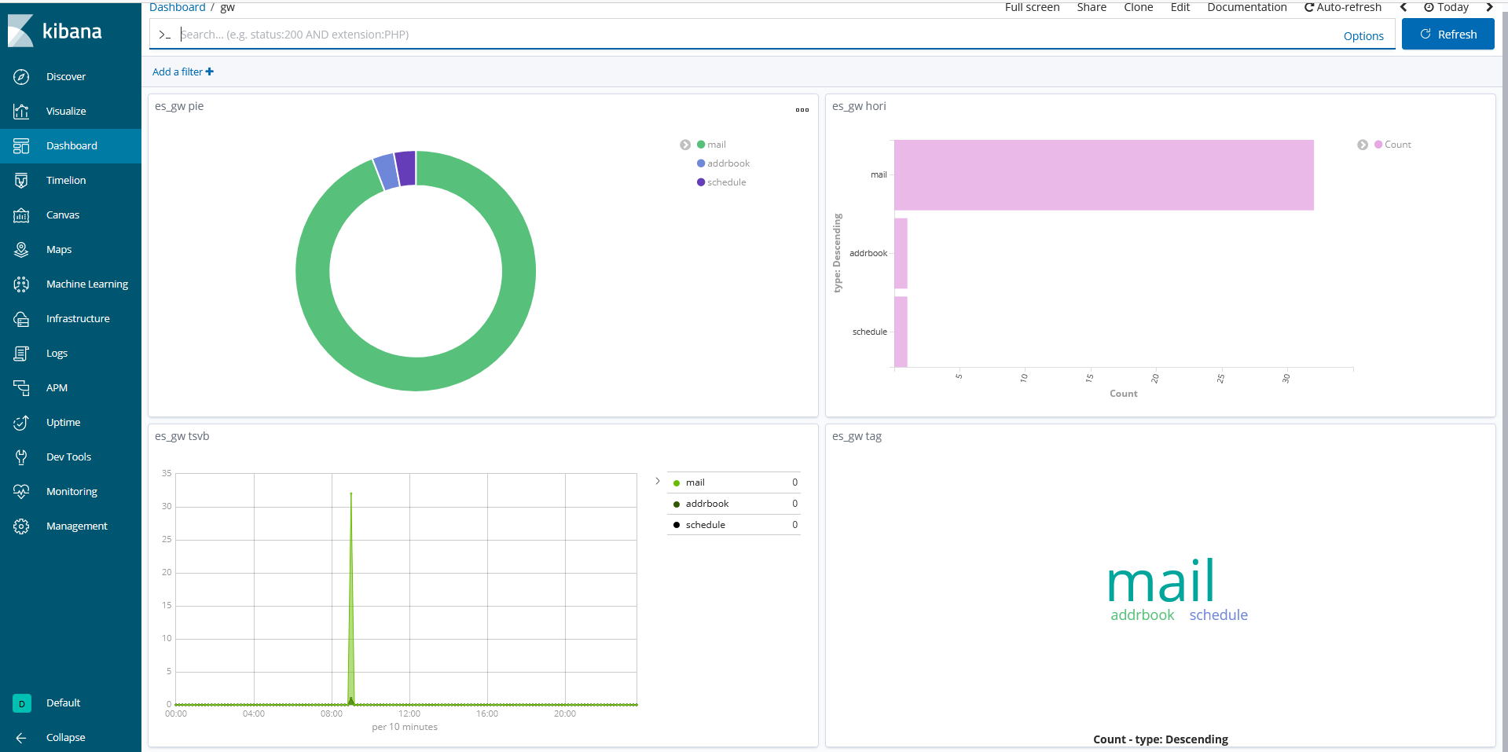Screen dimensions: 1508x752
Task: Click Dashboard breadcrumb link
Action: (177, 7)
